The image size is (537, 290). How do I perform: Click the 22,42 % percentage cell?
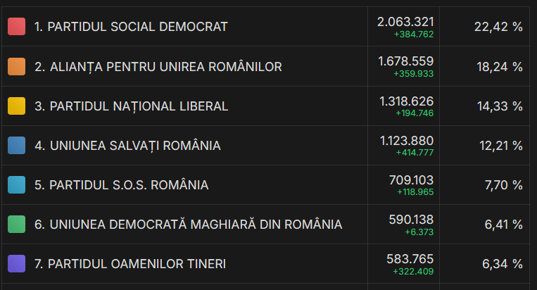(x=498, y=27)
